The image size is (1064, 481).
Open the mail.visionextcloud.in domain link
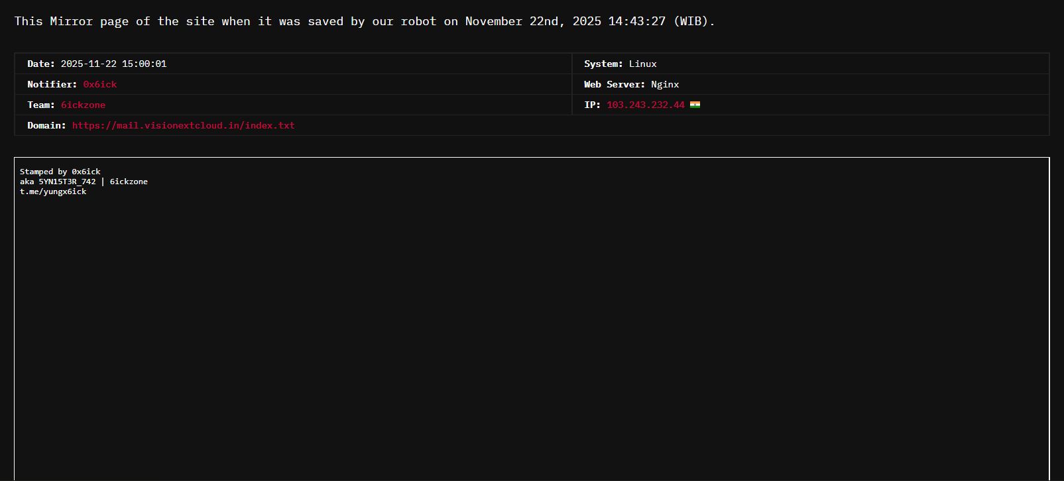[183, 125]
